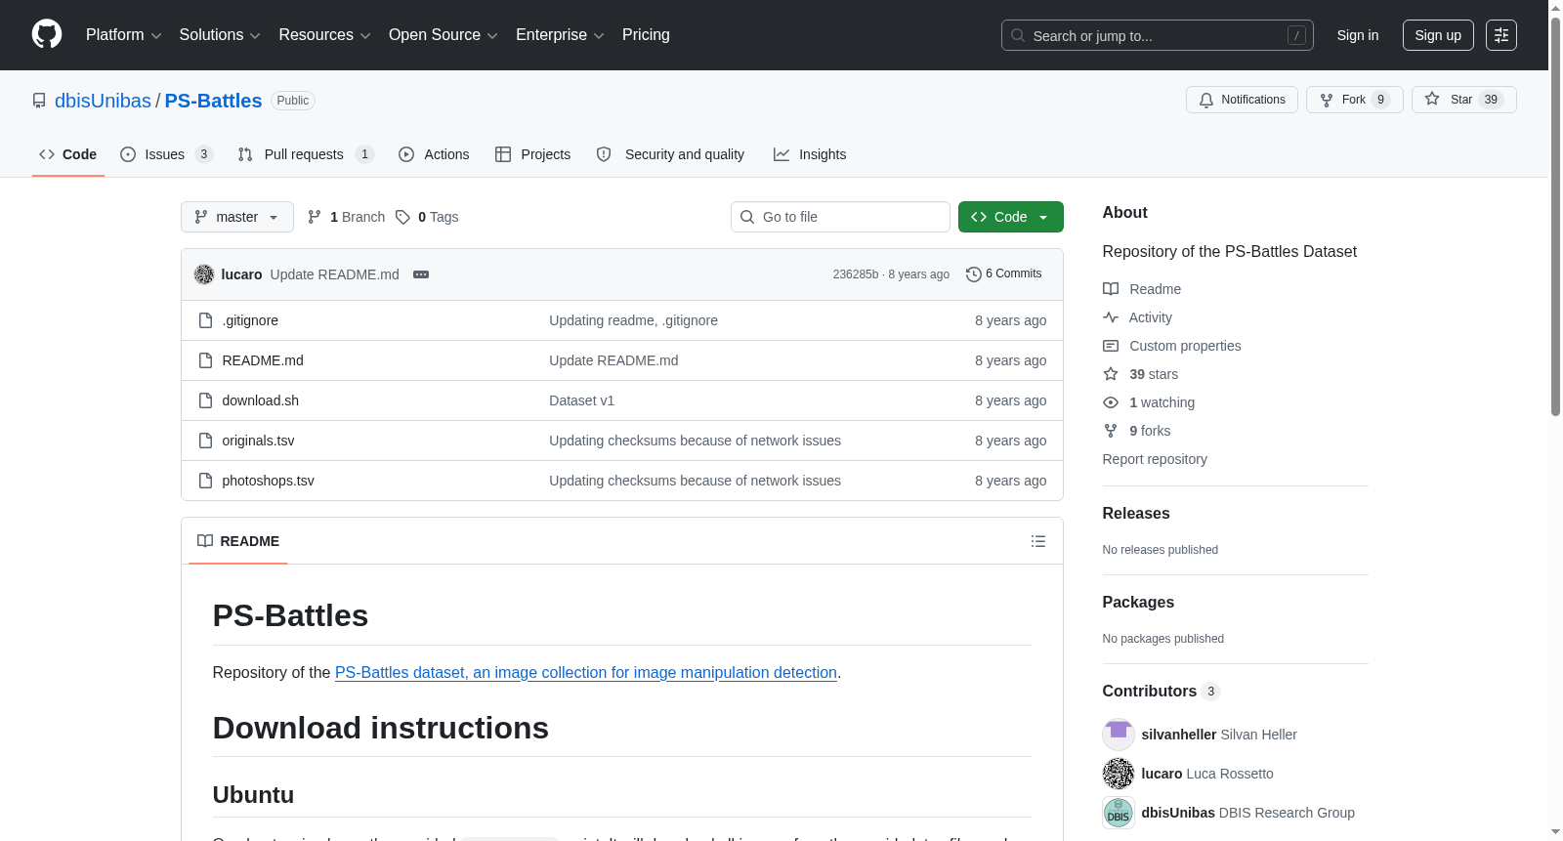Click Report repository link
The image size is (1563, 841).
pyautogui.click(x=1155, y=459)
